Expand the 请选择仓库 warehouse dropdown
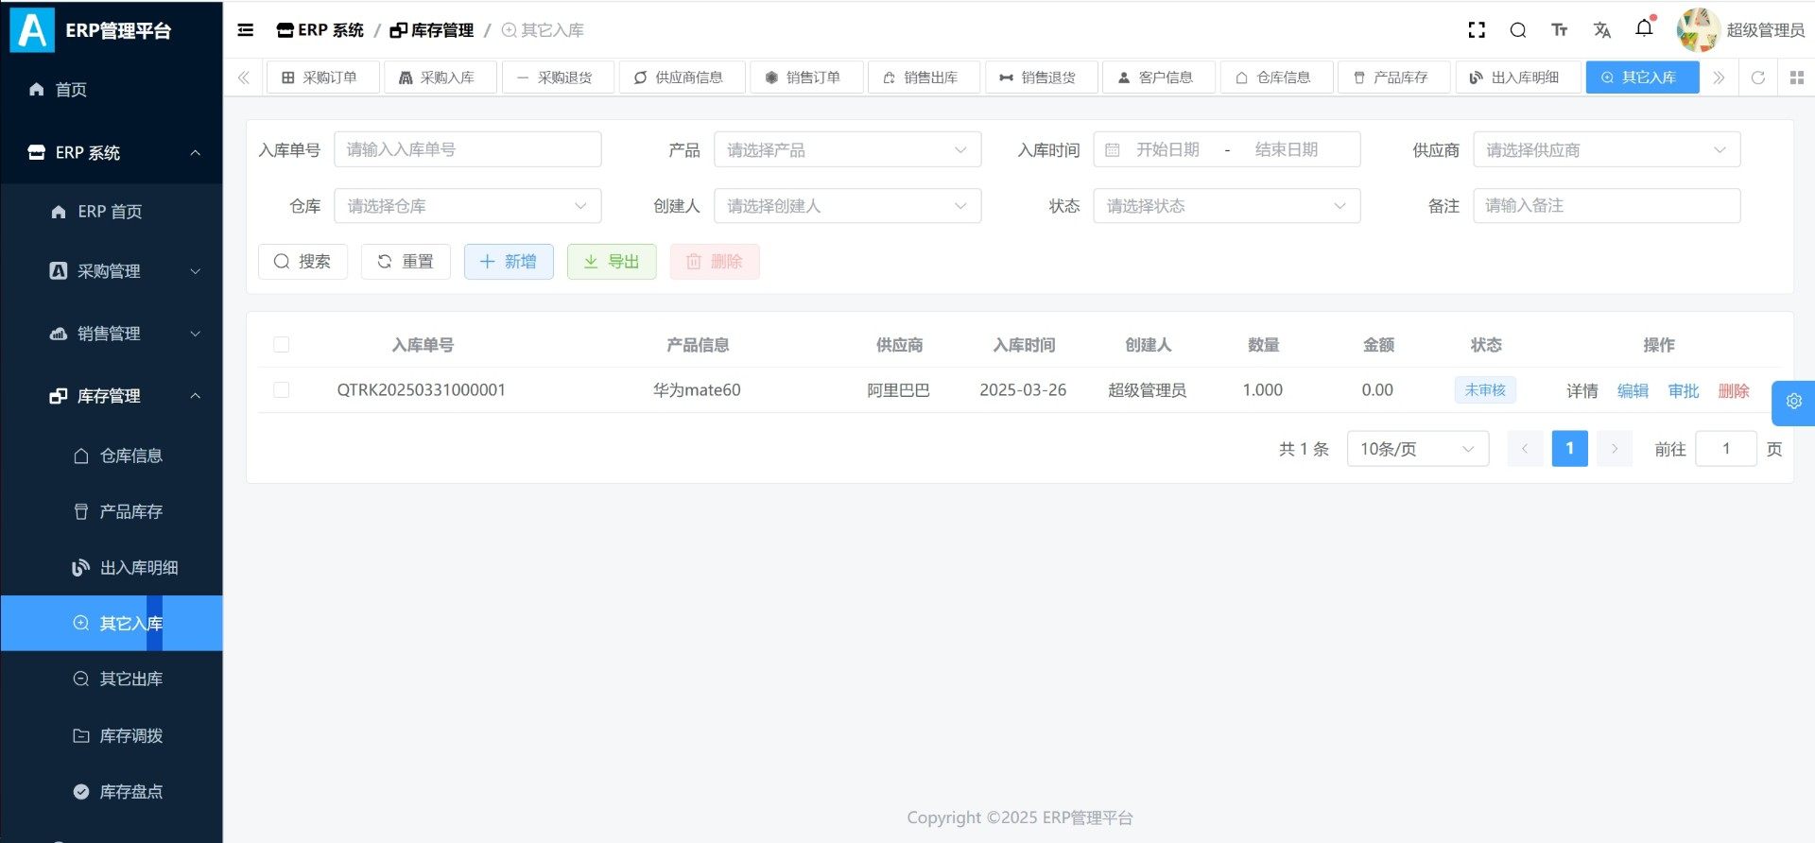 pos(467,206)
